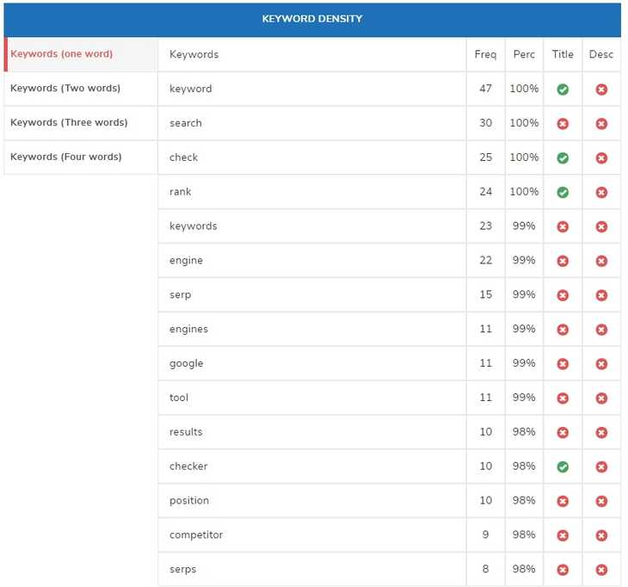
Task: Click the red Title cross in google row
Action: coord(563,364)
